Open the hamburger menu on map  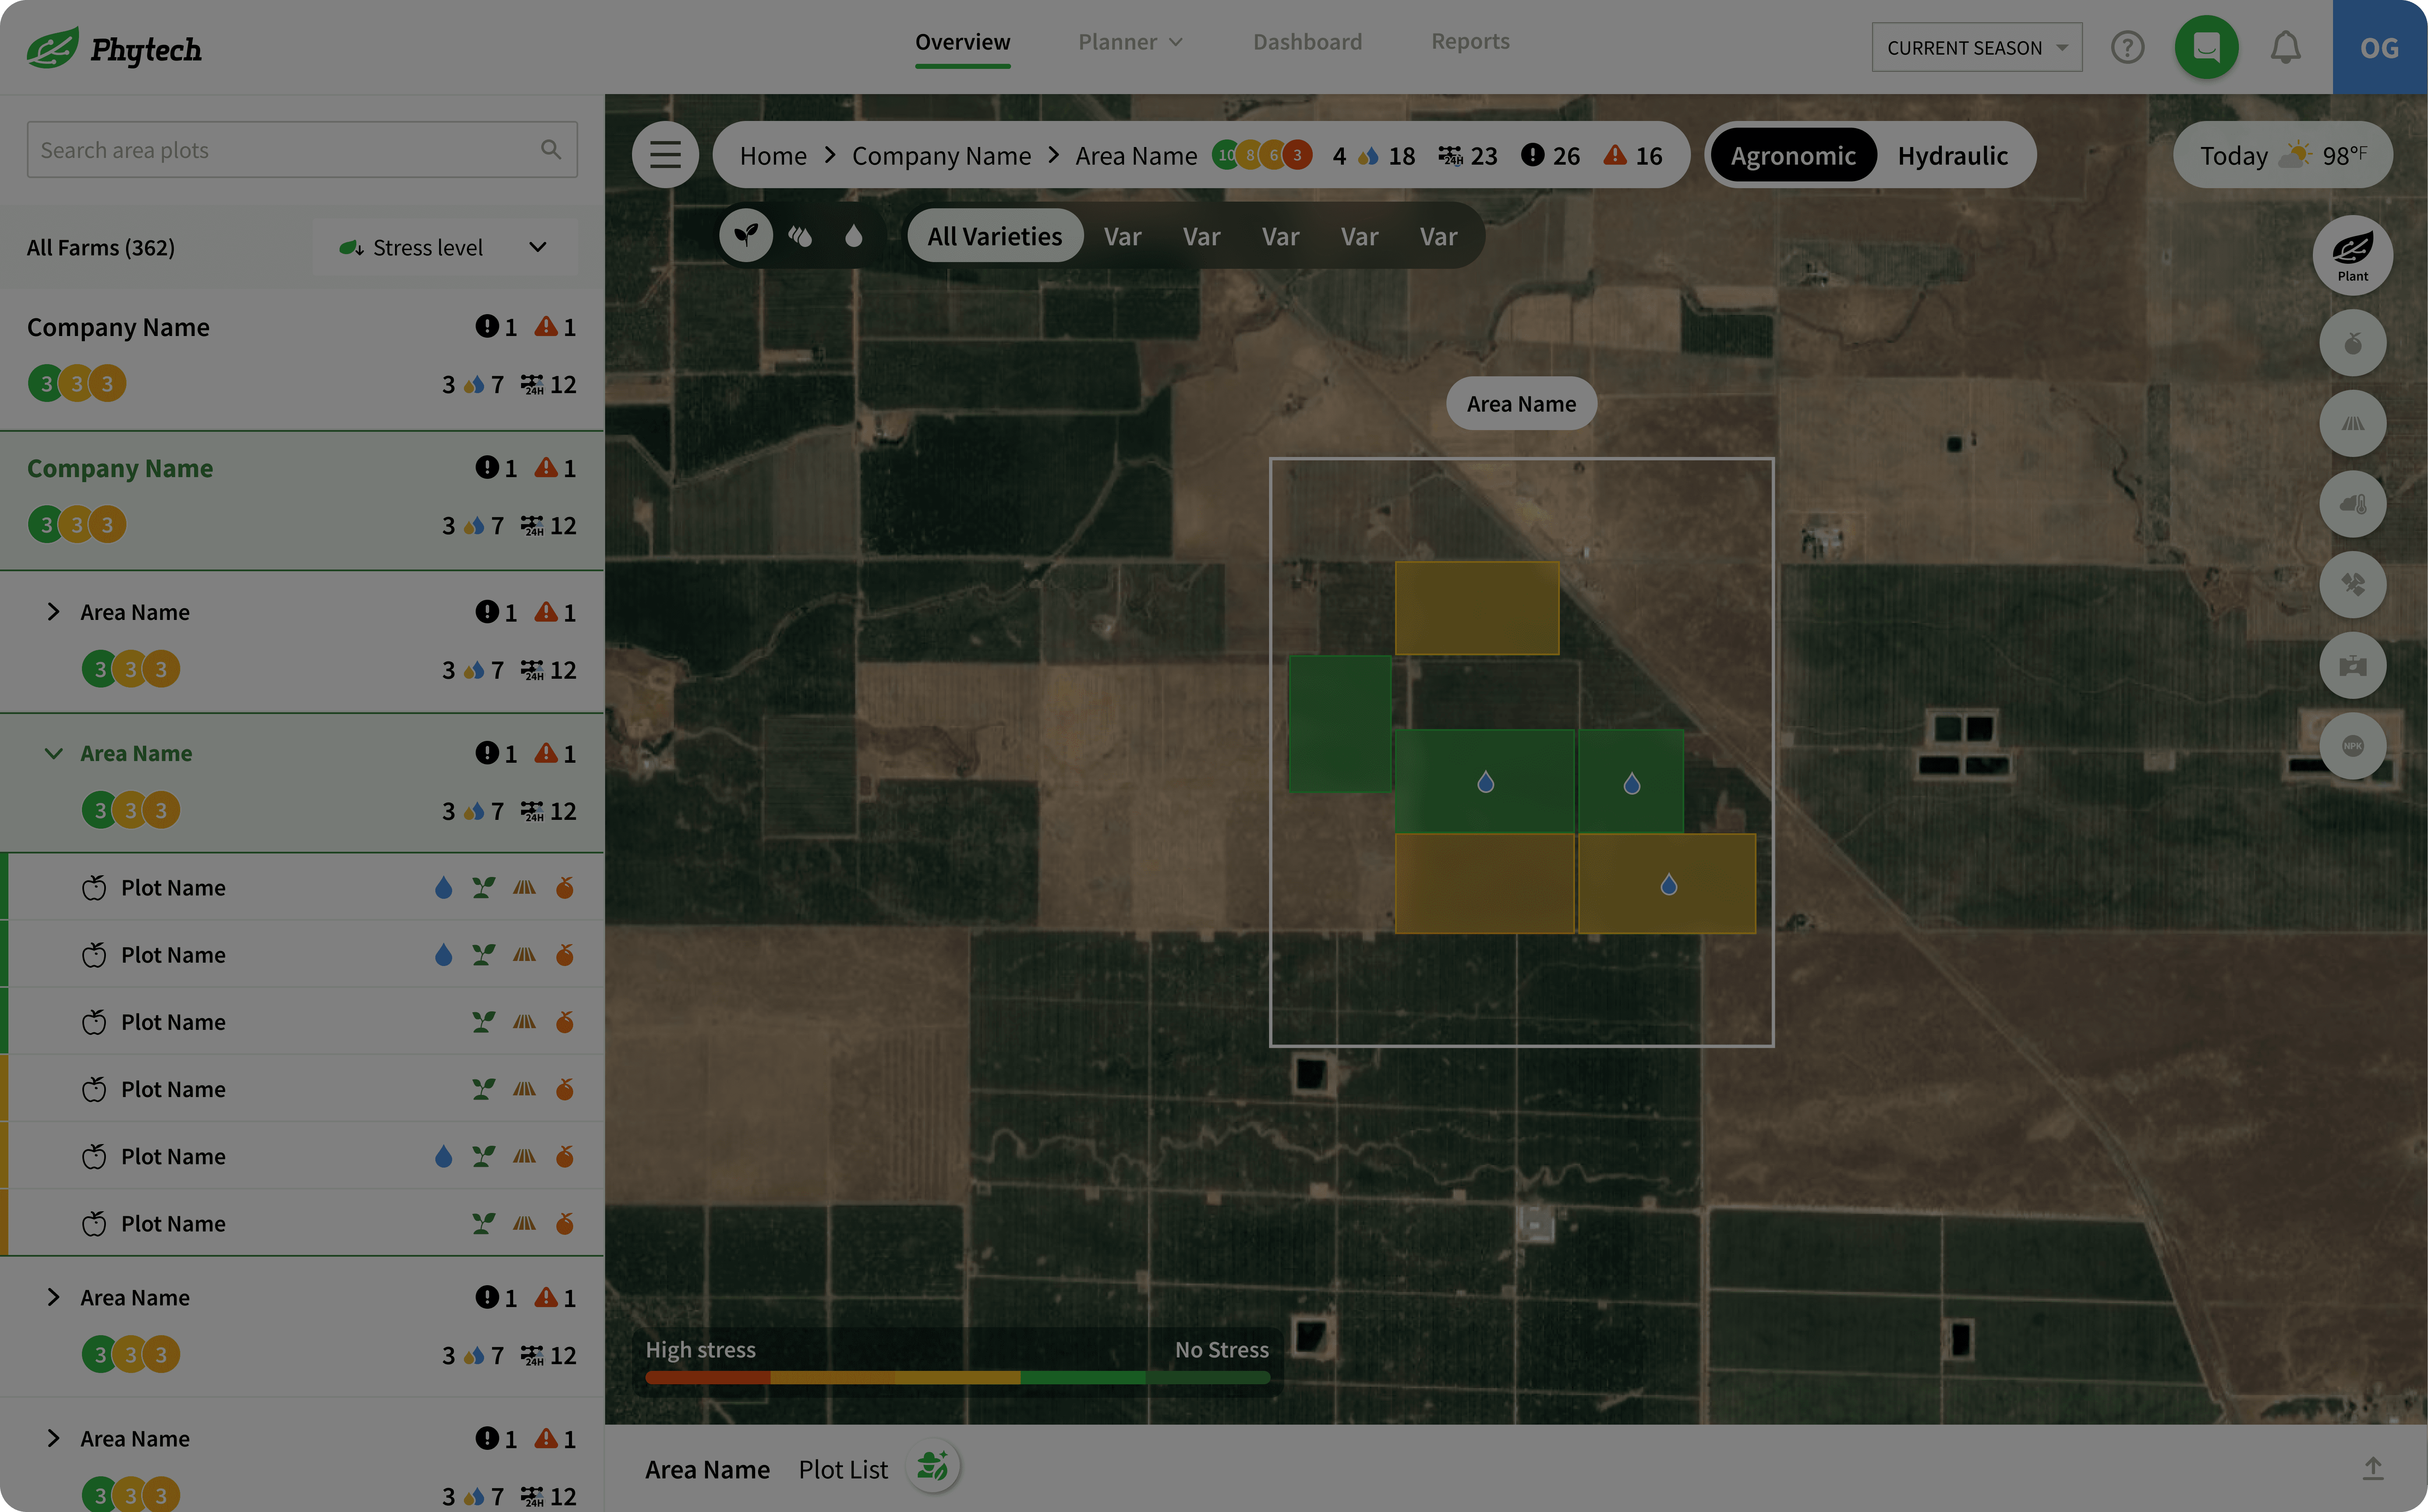[x=665, y=155]
